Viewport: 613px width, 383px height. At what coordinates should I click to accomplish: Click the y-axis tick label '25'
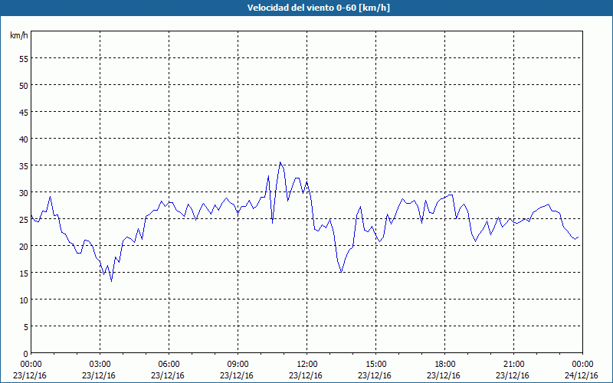(24, 220)
